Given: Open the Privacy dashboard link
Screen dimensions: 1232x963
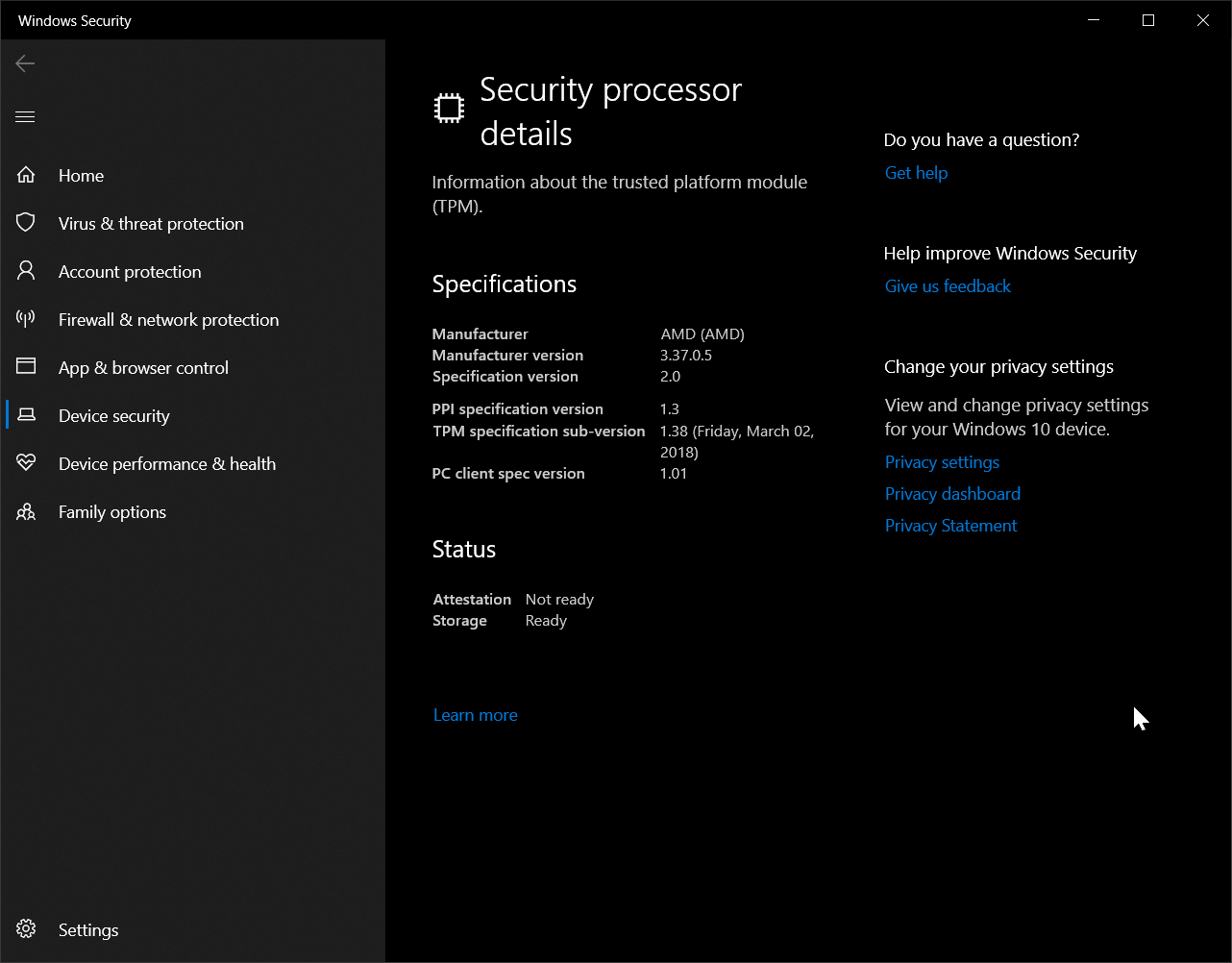Looking at the screenshot, I should tap(952, 494).
